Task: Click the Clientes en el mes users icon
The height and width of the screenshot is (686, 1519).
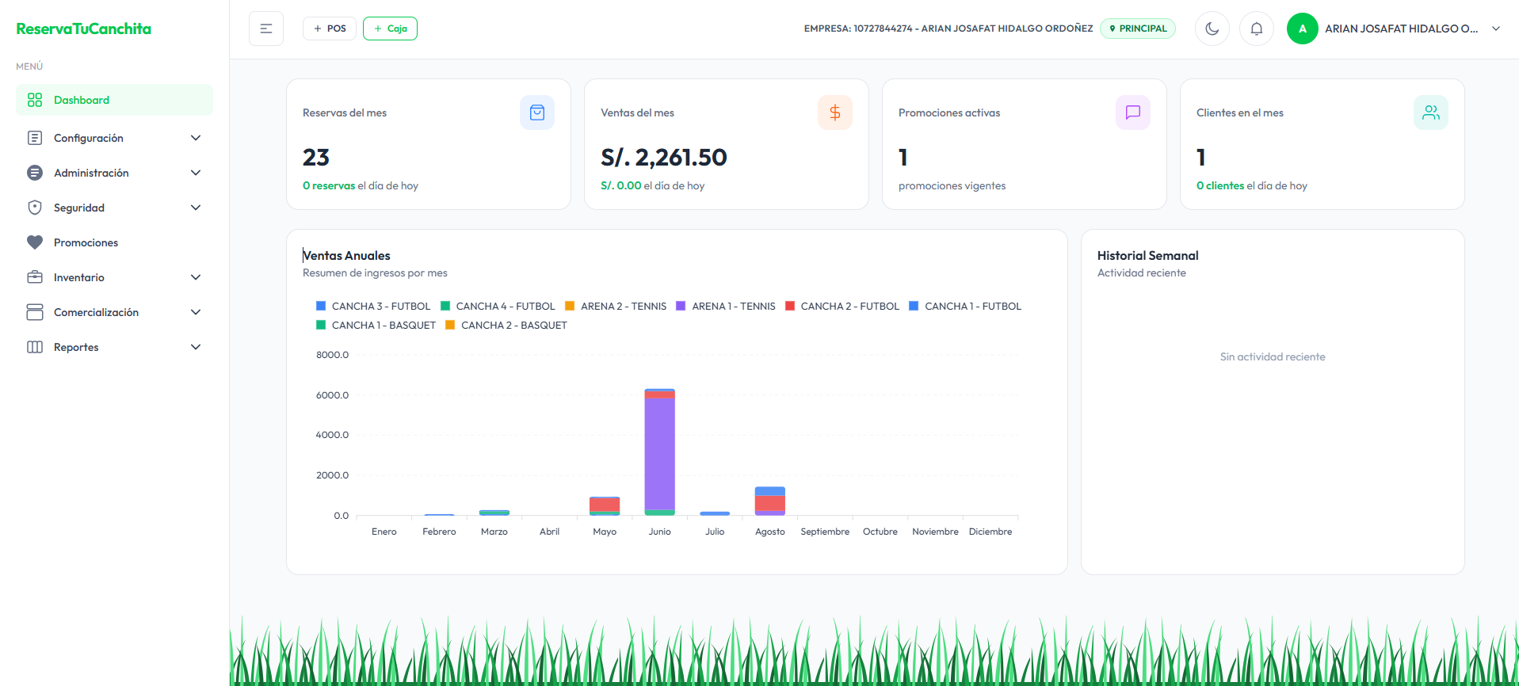Action: pyautogui.click(x=1431, y=112)
